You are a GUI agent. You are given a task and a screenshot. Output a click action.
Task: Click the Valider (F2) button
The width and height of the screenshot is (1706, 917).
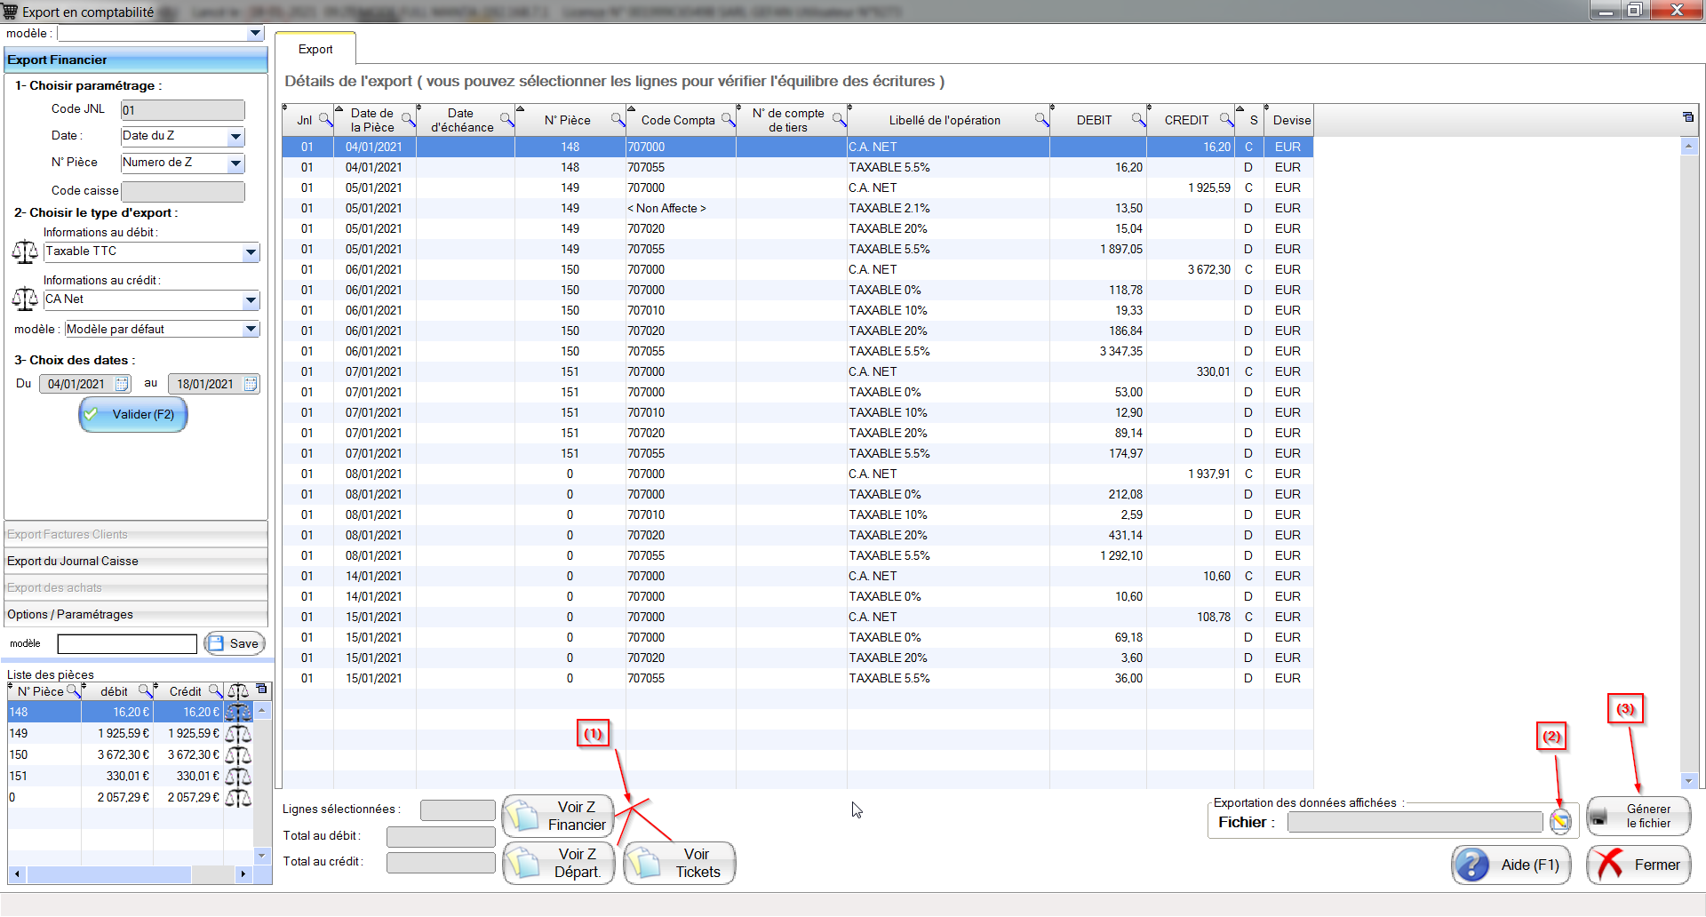point(133,415)
